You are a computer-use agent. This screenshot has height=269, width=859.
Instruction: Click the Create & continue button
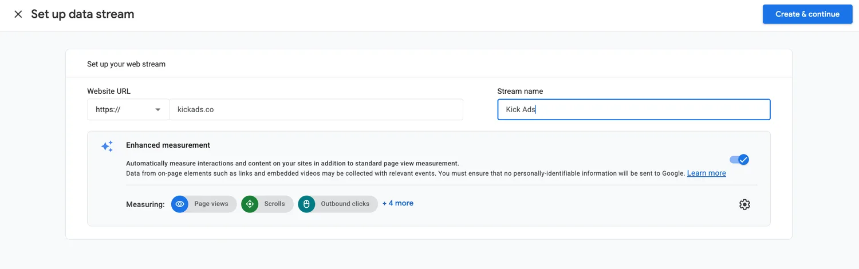point(807,14)
